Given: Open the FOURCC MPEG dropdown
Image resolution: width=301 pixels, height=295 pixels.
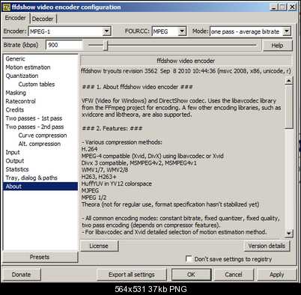Looking at the screenshot, I should pos(182,31).
